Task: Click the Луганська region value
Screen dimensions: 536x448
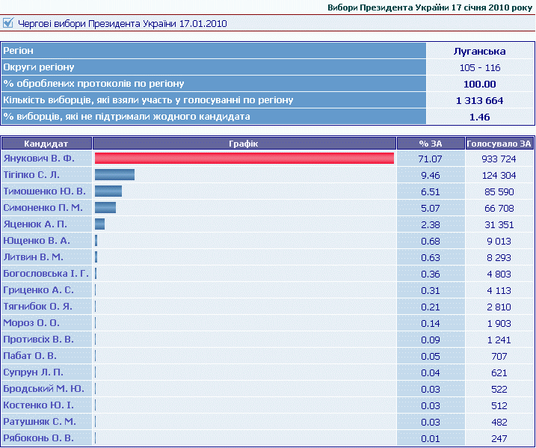Action: [479, 52]
